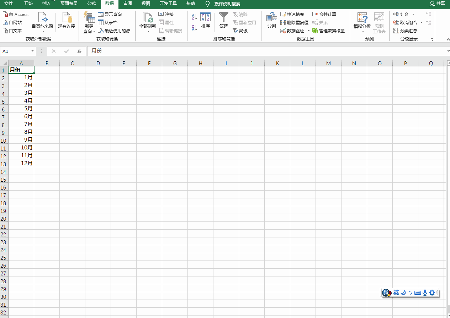Open the Name Box dropdown arrow
The width and height of the screenshot is (450, 318).
(x=33, y=51)
